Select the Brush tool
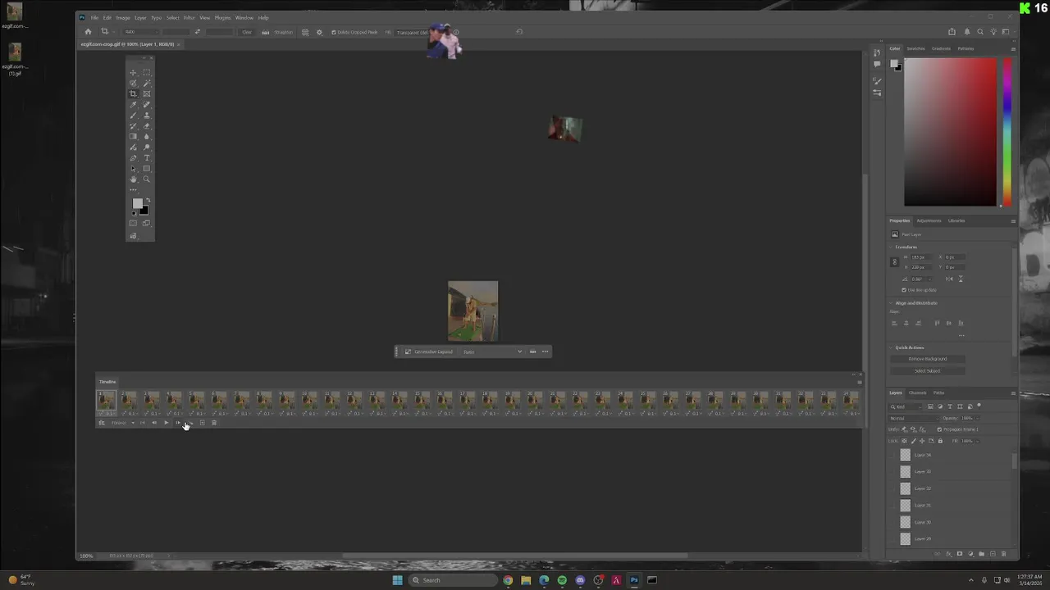The height and width of the screenshot is (590, 1050). pos(133,116)
